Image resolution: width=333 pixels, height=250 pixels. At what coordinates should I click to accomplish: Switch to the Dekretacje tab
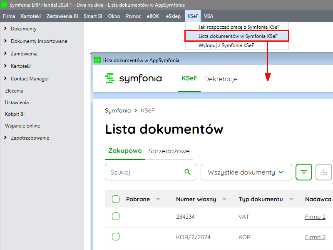[x=221, y=79]
